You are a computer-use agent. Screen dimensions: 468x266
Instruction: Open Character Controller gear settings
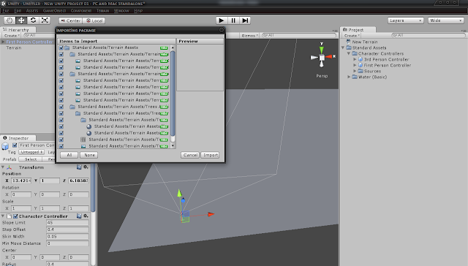[86, 216]
